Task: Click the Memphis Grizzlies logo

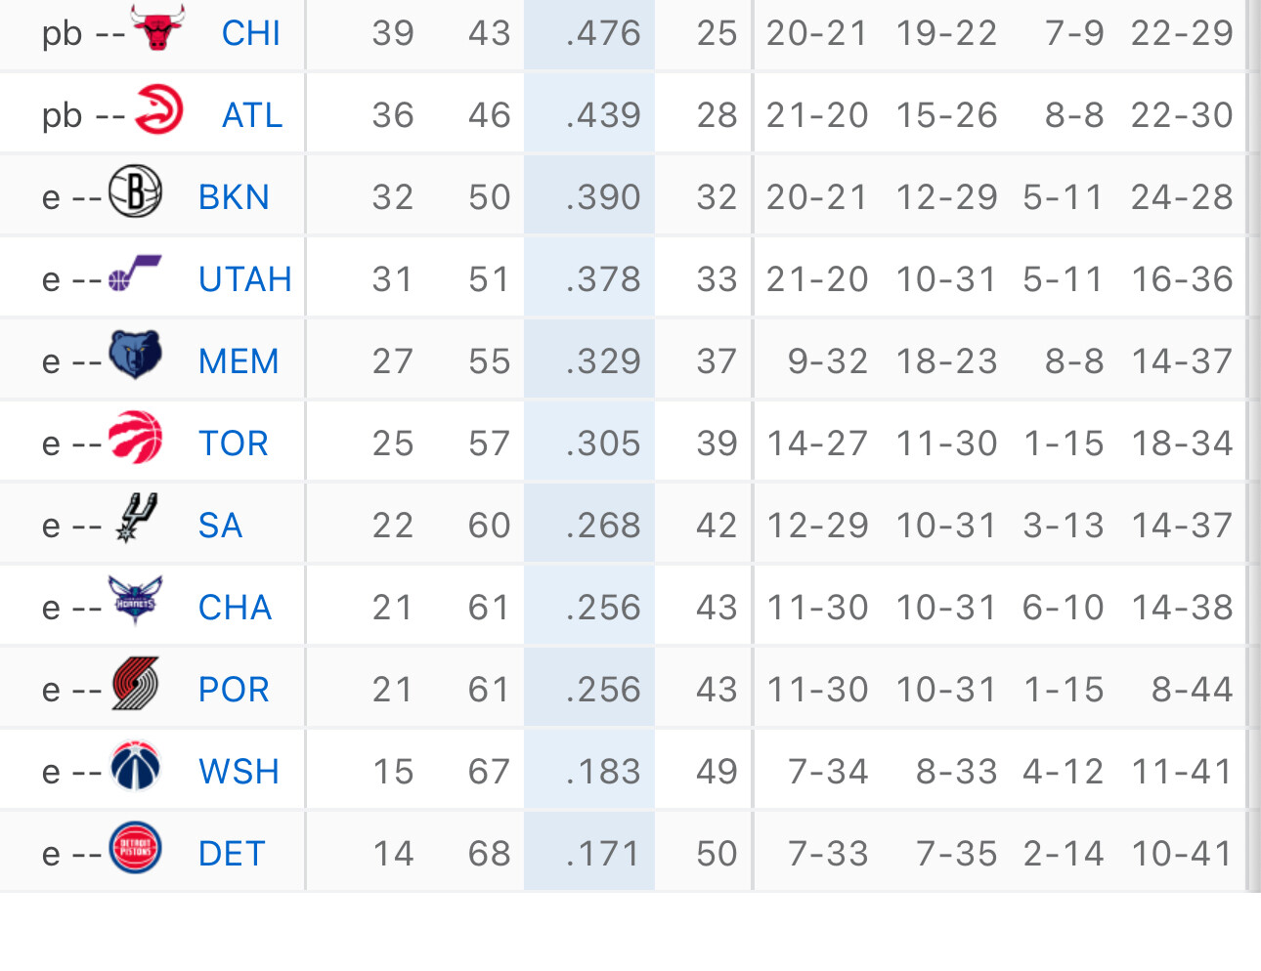Action: click(x=135, y=355)
